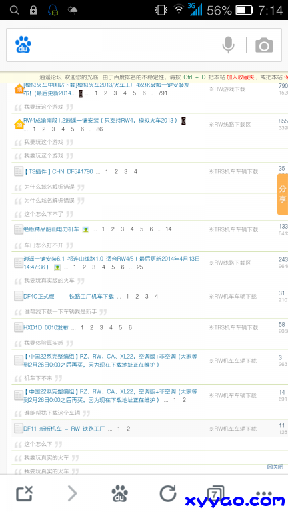This screenshot has width=288, height=512.
Task: Open tab switcher showing 7 tabs
Action: (215, 493)
